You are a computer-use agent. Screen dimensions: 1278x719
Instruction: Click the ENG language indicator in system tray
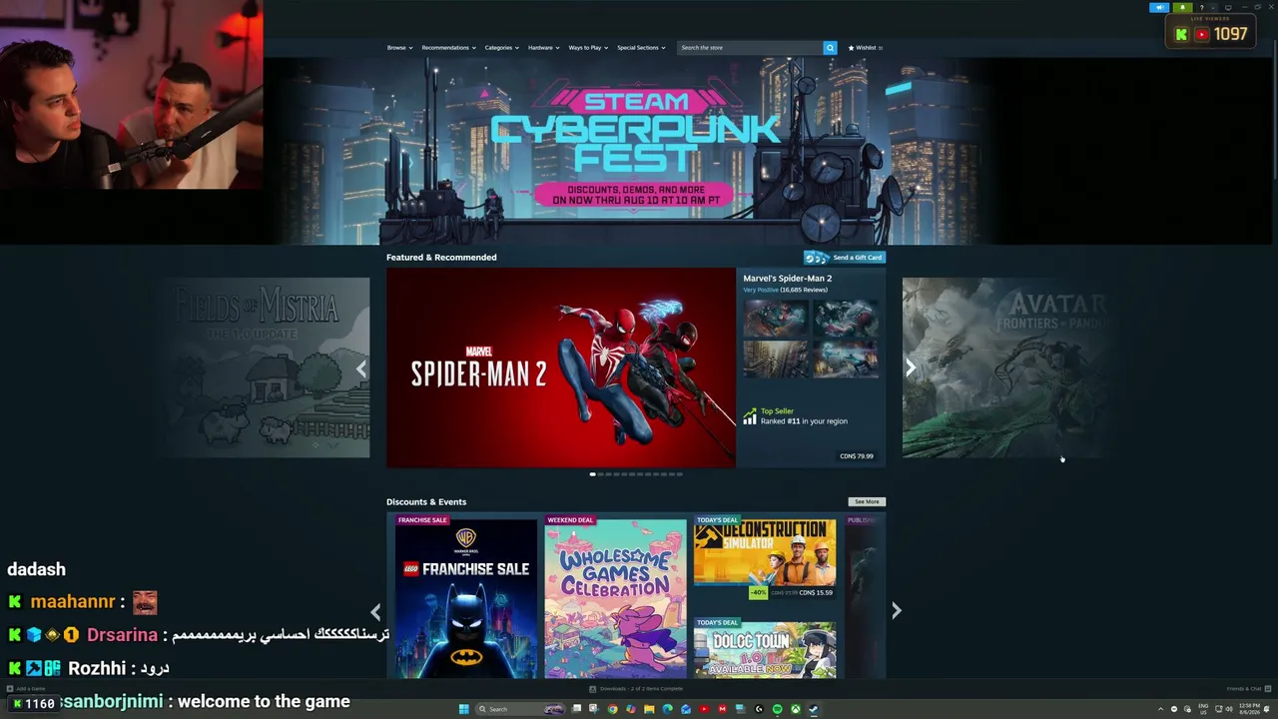pyautogui.click(x=1202, y=709)
